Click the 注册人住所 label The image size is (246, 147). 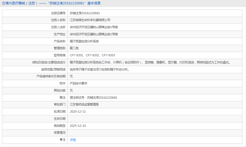(58, 27)
